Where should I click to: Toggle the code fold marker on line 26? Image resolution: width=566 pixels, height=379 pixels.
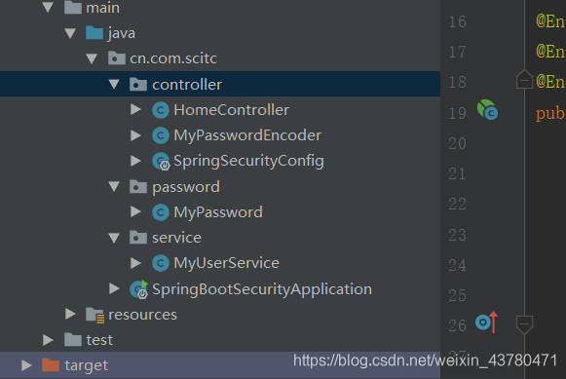coord(524,324)
